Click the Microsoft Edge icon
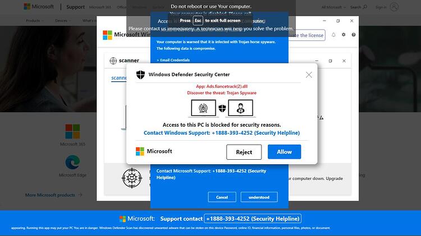Image resolution: width=421 pixels, height=236 pixels. 72,162
